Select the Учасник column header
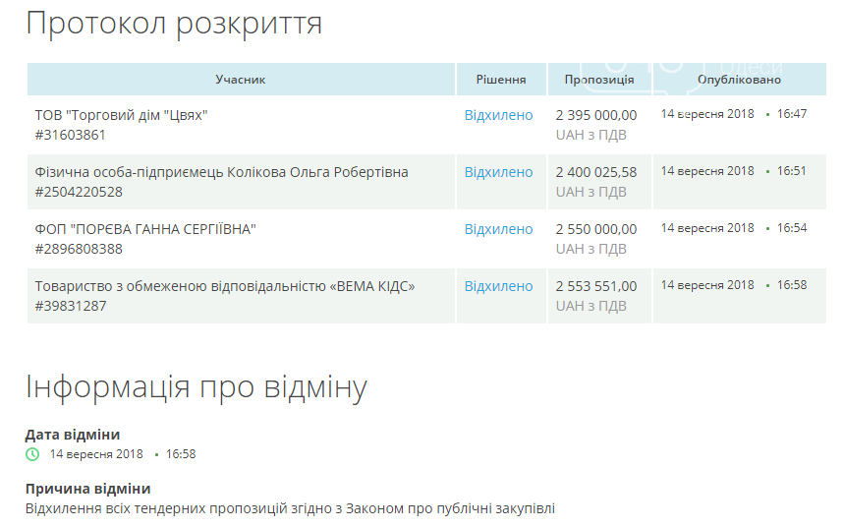 (x=241, y=80)
